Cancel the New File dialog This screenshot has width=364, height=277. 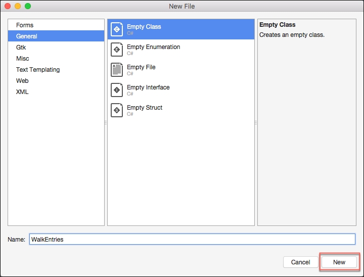(x=300, y=262)
